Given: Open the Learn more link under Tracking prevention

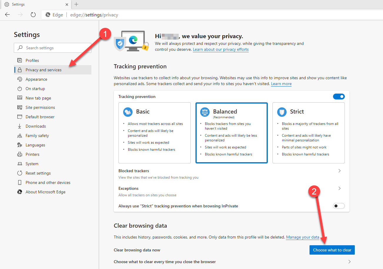Looking at the screenshot, I should pyautogui.click(x=281, y=84).
